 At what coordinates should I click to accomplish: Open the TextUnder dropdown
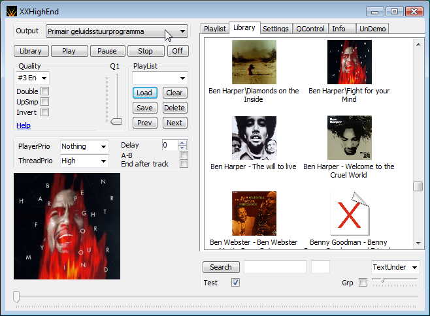click(396, 267)
